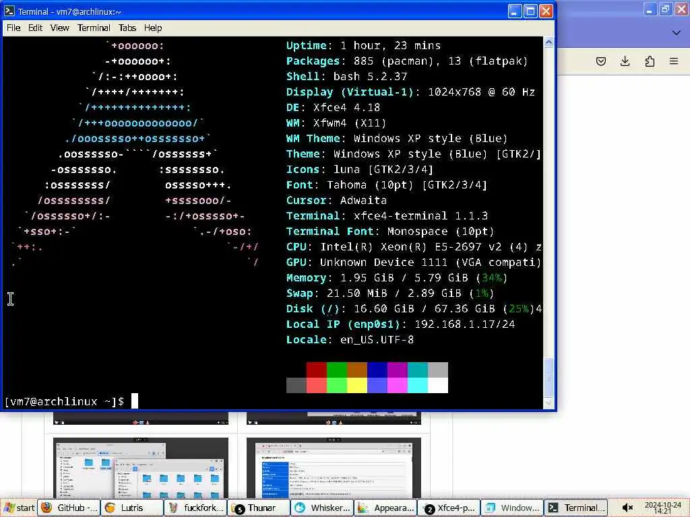Screen dimensions: 690x517
Task: Switch to GitHub Firefox window in taskbar
Action: [x=69, y=508]
